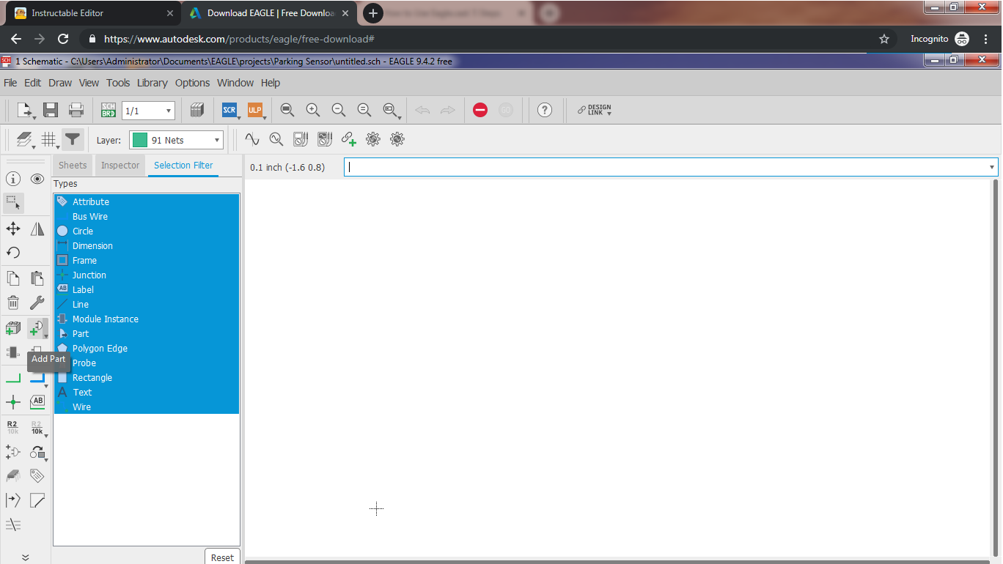Open the Layer 91 Nets dropdown
This screenshot has height=564, width=1003.
point(176,140)
